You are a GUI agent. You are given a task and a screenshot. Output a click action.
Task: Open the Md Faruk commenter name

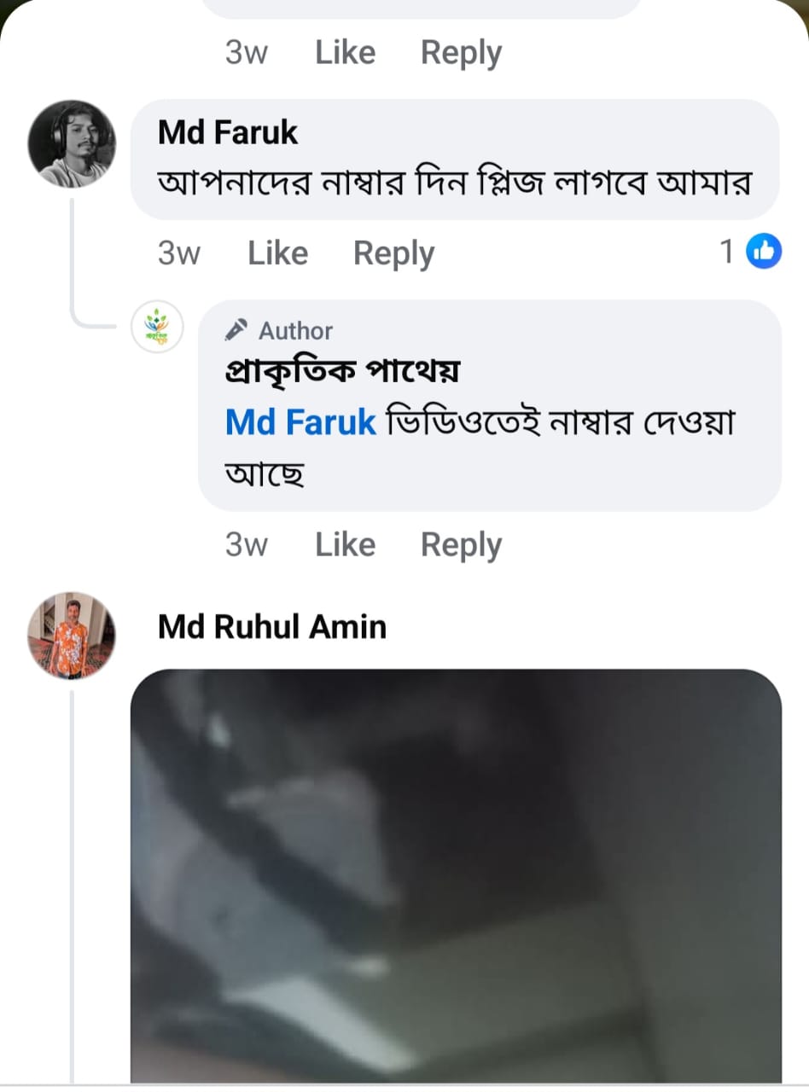click(x=228, y=132)
